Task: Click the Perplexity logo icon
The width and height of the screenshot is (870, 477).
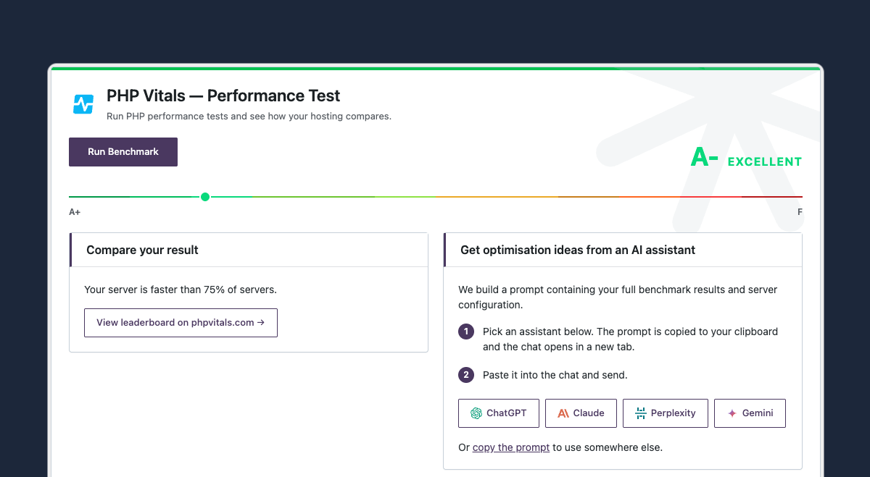Action: pos(641,413)
